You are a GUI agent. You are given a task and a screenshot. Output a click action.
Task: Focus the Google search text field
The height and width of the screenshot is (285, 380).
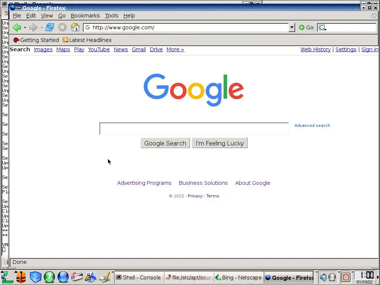pyautogui.click(x=194, y=128)
